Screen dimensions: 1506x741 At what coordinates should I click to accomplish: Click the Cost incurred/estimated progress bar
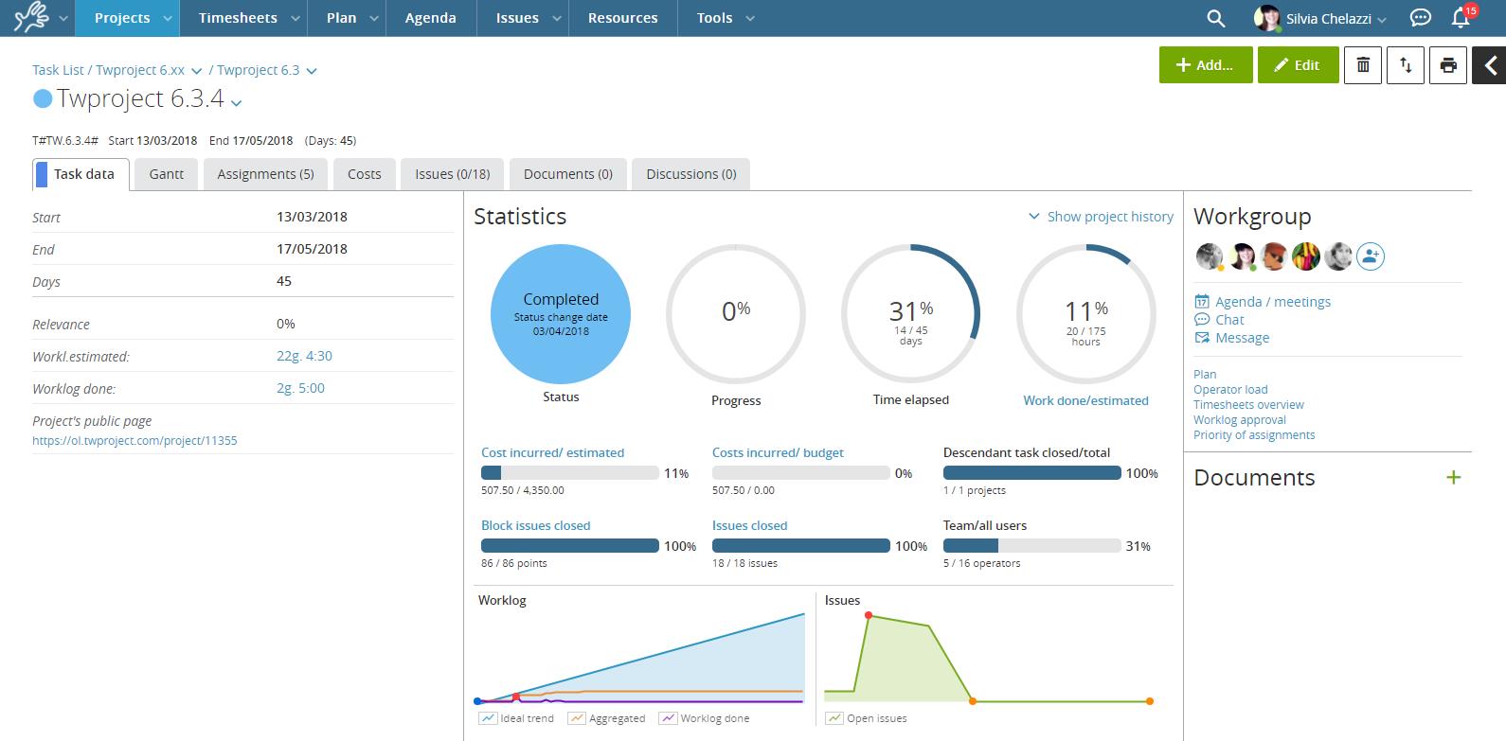click(569, 473)
